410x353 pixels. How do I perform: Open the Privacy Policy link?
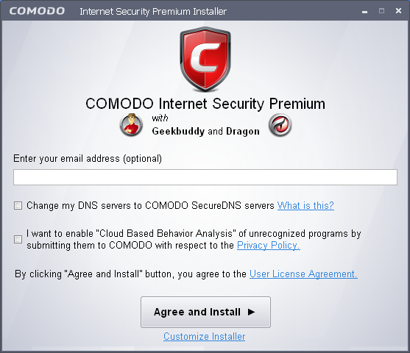[268, 246]
